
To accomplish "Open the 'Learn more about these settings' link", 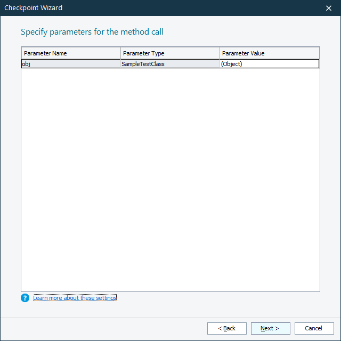I will tap(75, 298).
